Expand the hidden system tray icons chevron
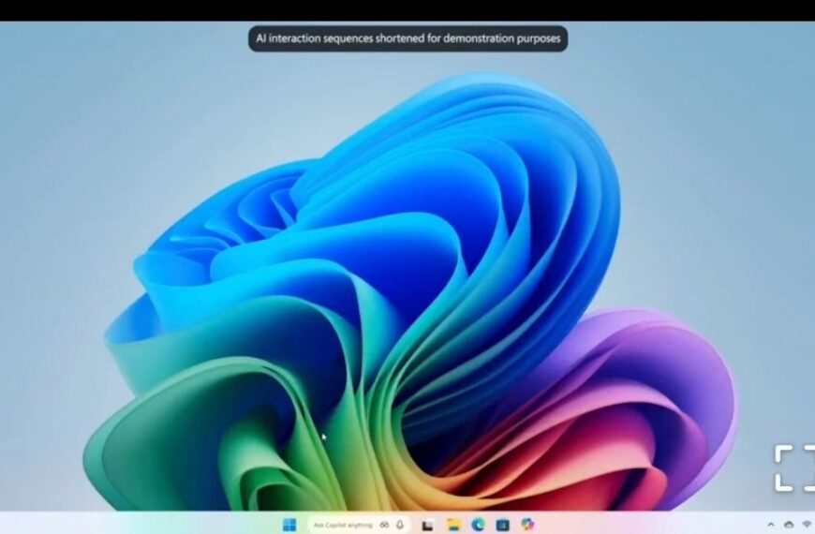 pyautogui.click(x=771, y=526)
